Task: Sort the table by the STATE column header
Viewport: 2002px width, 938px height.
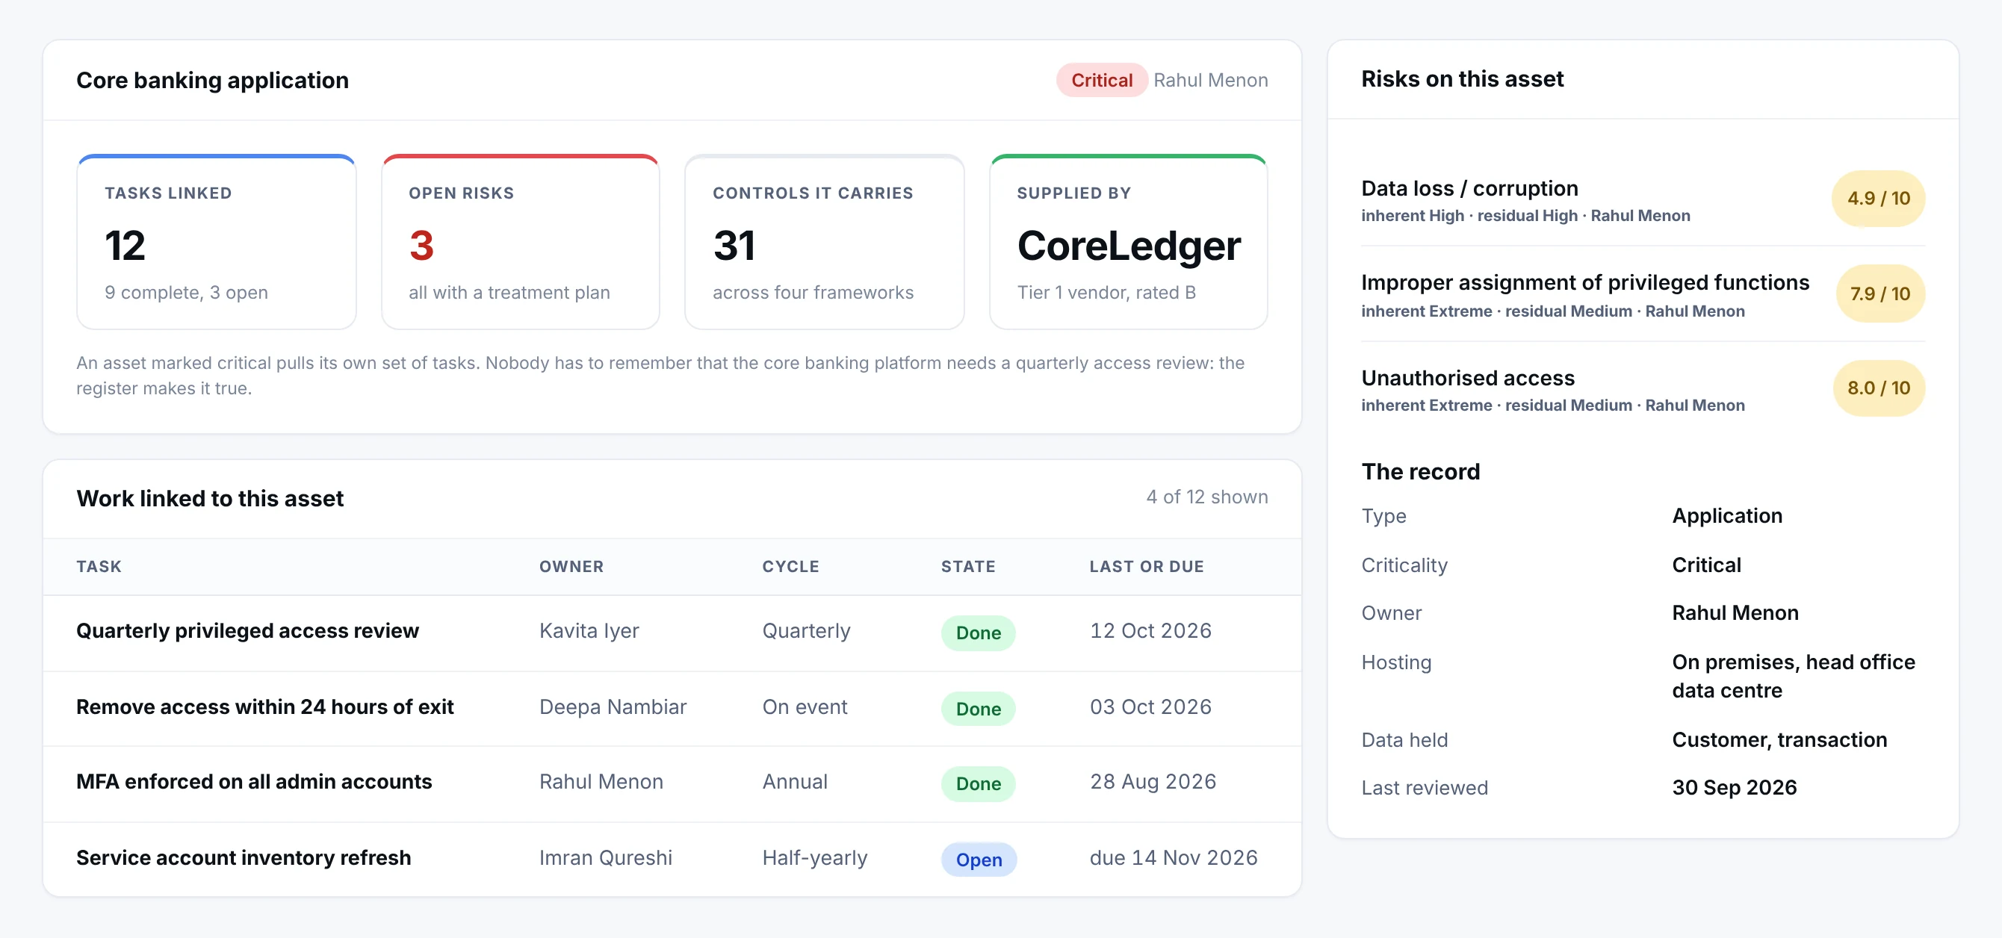Action: pyautogui.click(x=967, y=567)
